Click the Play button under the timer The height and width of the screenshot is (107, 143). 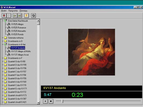click(45, 101)
